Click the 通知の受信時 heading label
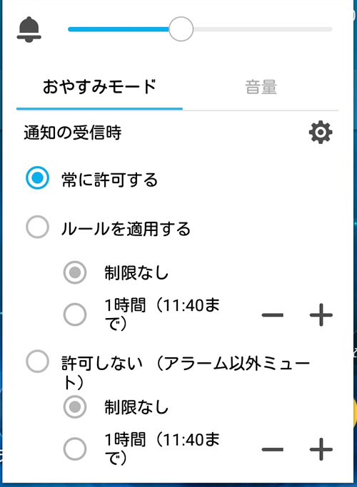Screen dimensions: 357x487 [x=72, y=133]
